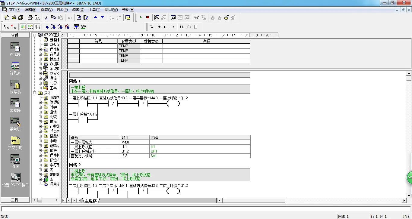
Task: Compile the program block with the single-check icon
Action: 79,17
